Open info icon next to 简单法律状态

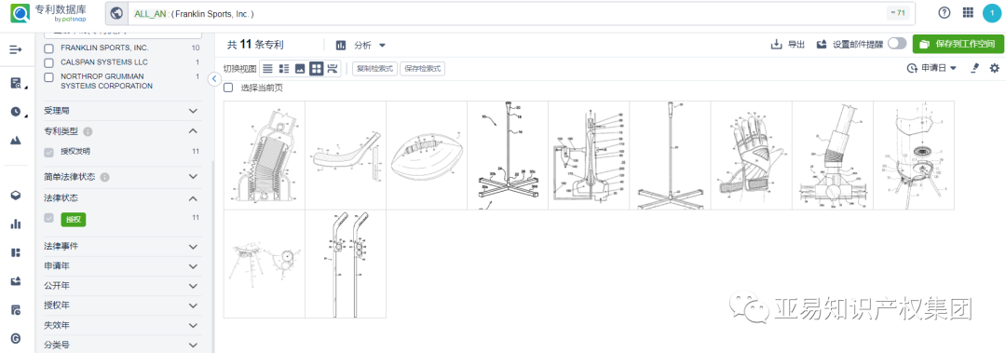[x=104, y=177]
